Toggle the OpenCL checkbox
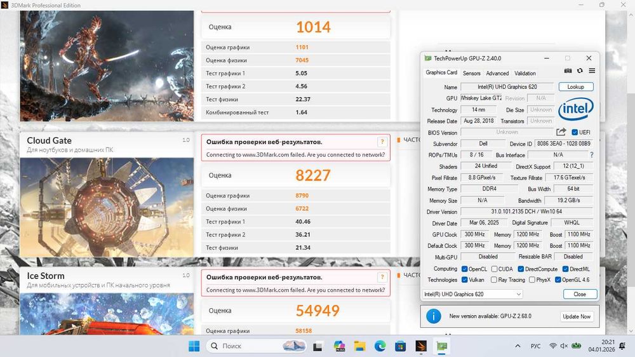 465,269
